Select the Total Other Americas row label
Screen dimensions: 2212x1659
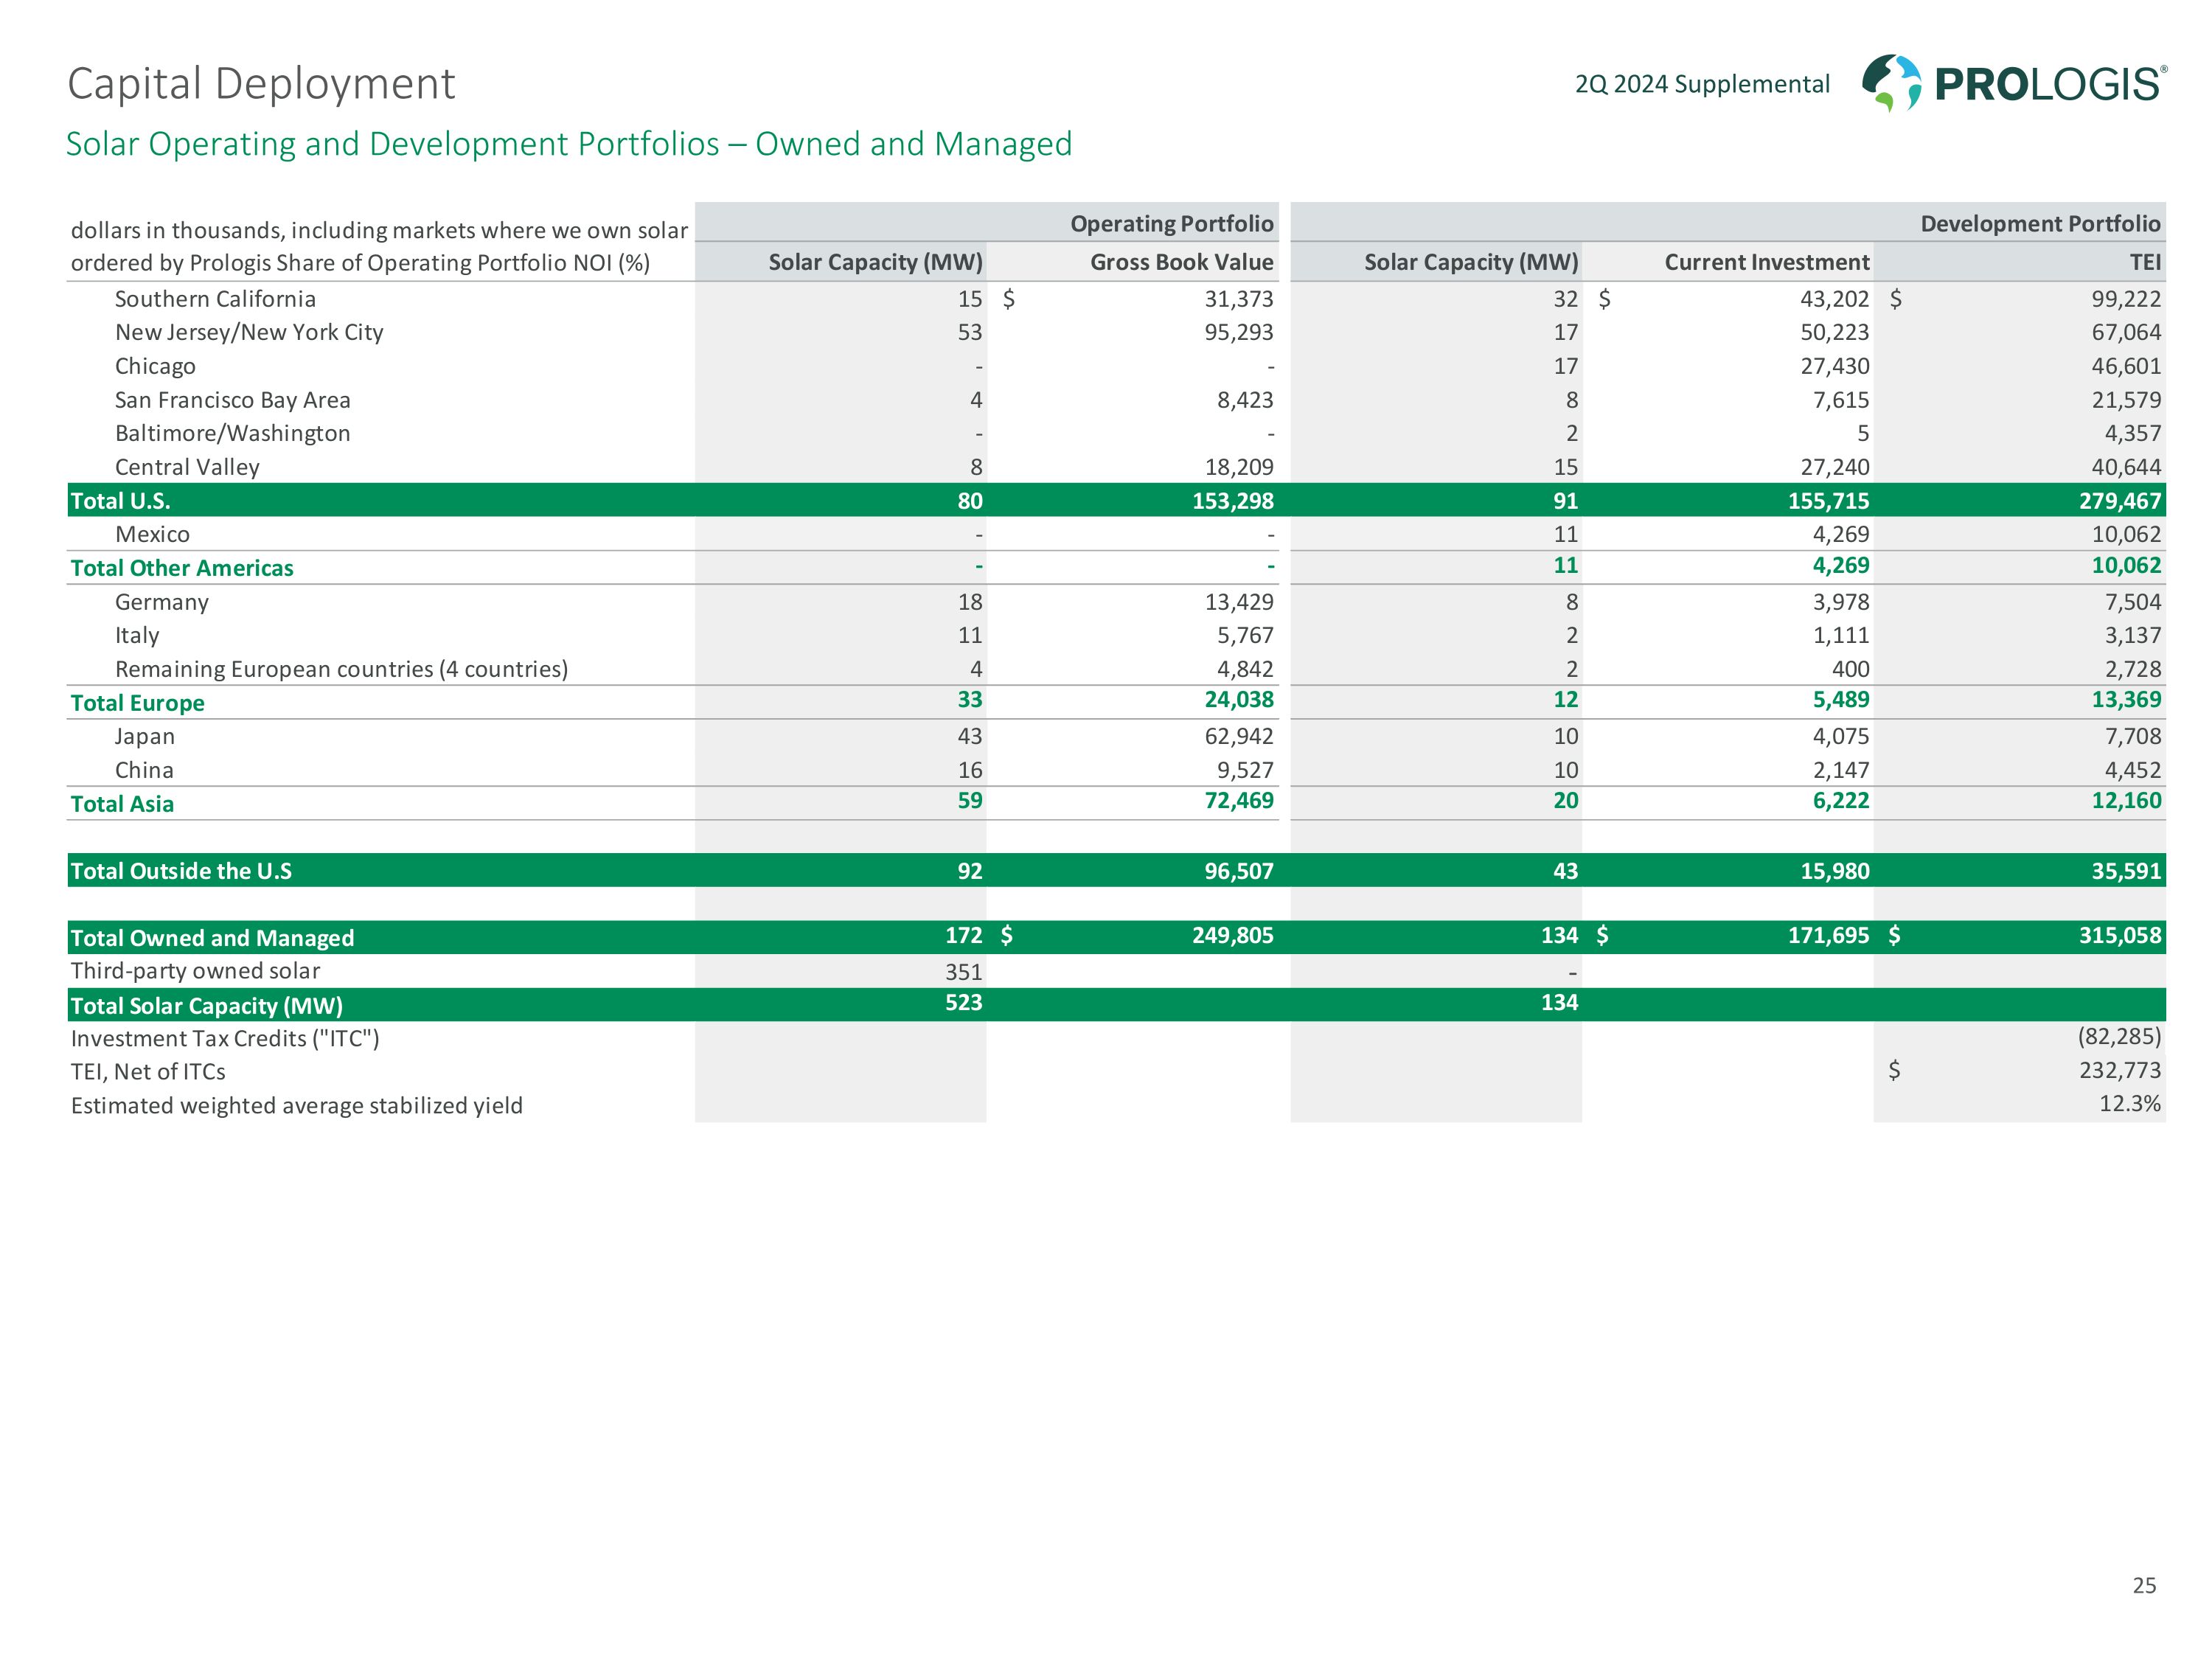[182, 568]
